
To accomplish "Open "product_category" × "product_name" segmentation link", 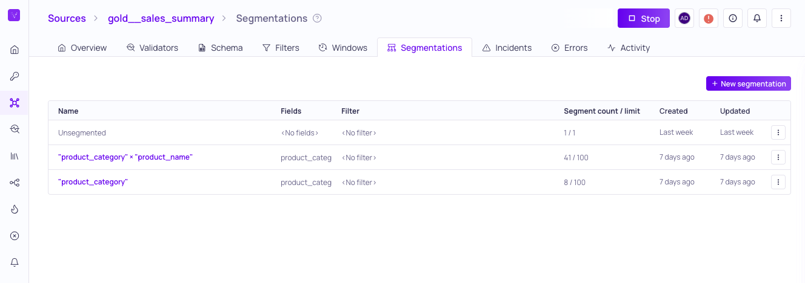I will [x=125, y=157].
